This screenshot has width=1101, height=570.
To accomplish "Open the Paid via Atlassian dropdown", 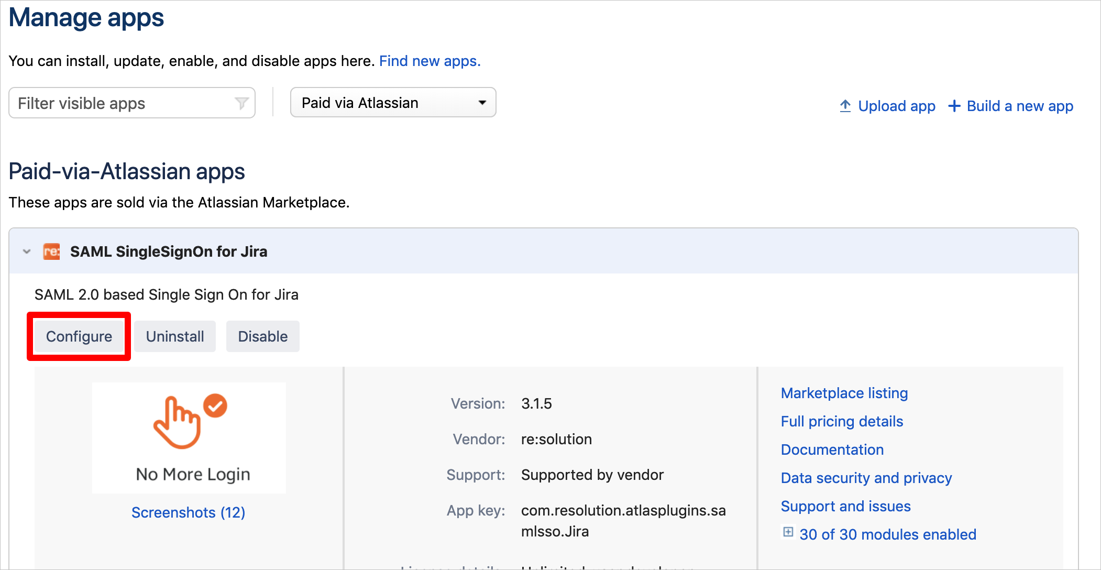I will (392, 103).
